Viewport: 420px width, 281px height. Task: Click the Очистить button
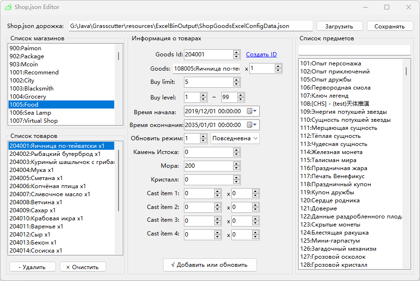[82, 267]
